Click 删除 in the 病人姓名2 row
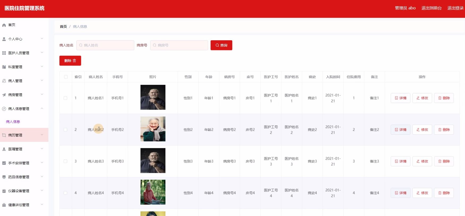This screenshot has width=465, height=216. [444, 130]
